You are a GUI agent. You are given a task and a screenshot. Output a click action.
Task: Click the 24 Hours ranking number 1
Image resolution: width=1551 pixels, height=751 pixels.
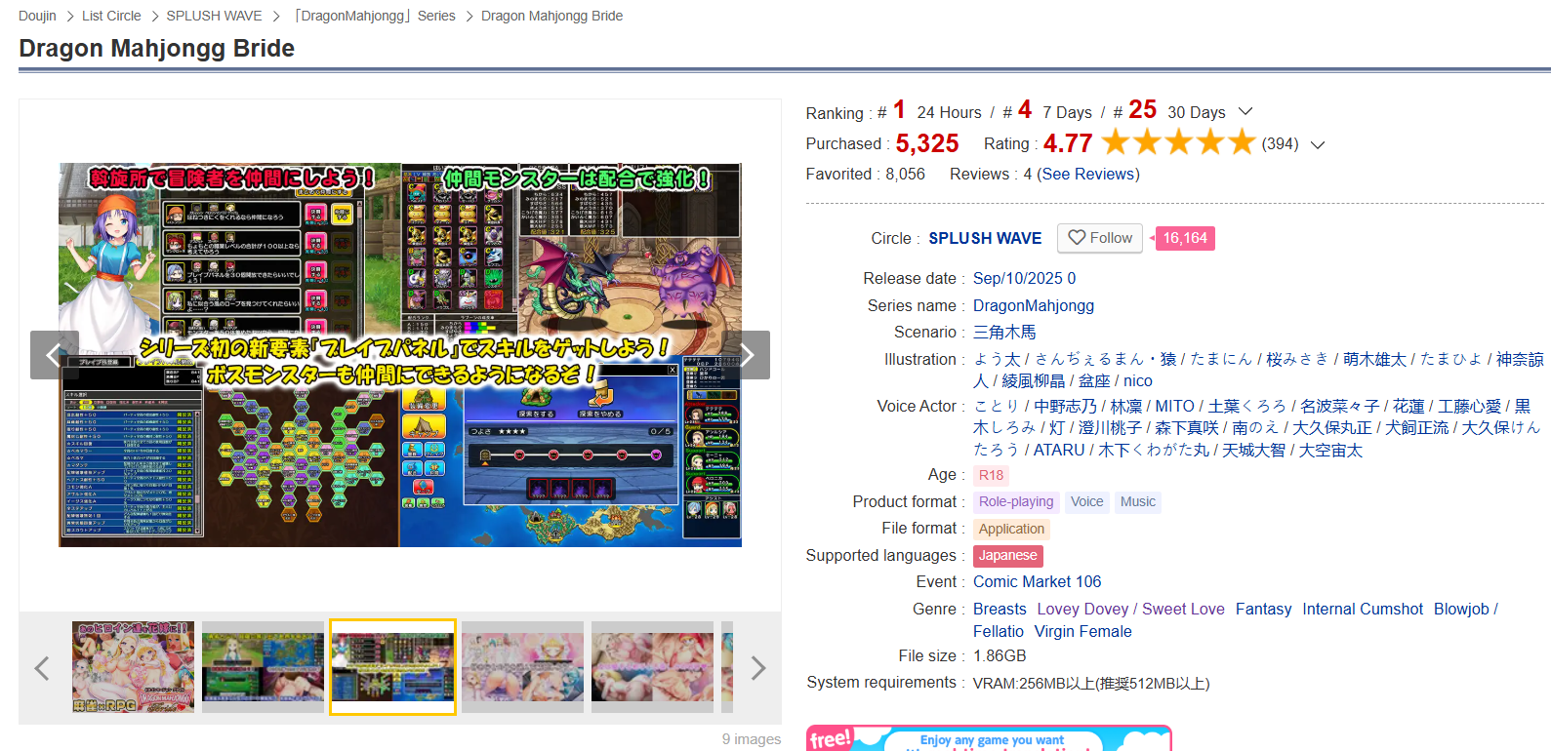(899, 109)
